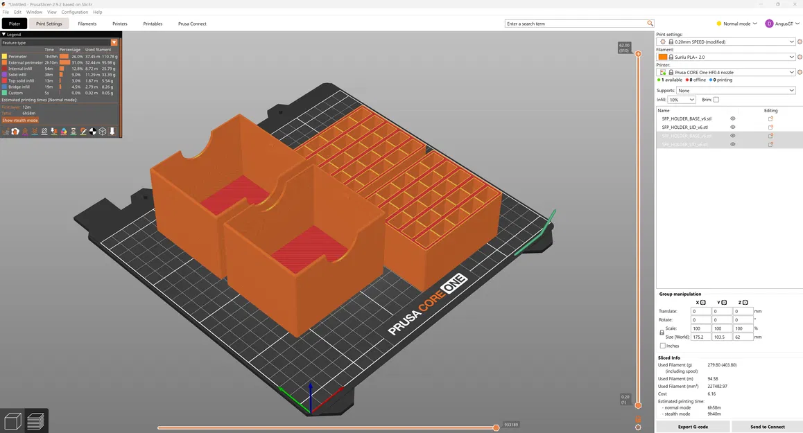Click the horizontal moves slider thumb
The width and height of the screenshot is (803, 433).
[496, 427]
